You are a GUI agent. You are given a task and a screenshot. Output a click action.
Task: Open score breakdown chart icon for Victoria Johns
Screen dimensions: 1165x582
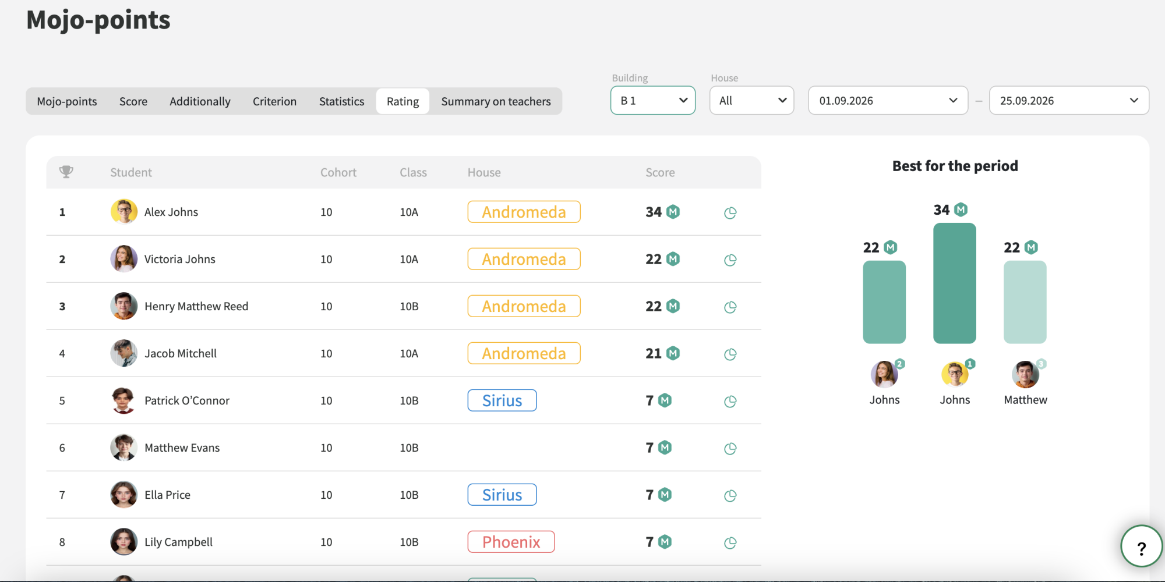coord(730,260)
